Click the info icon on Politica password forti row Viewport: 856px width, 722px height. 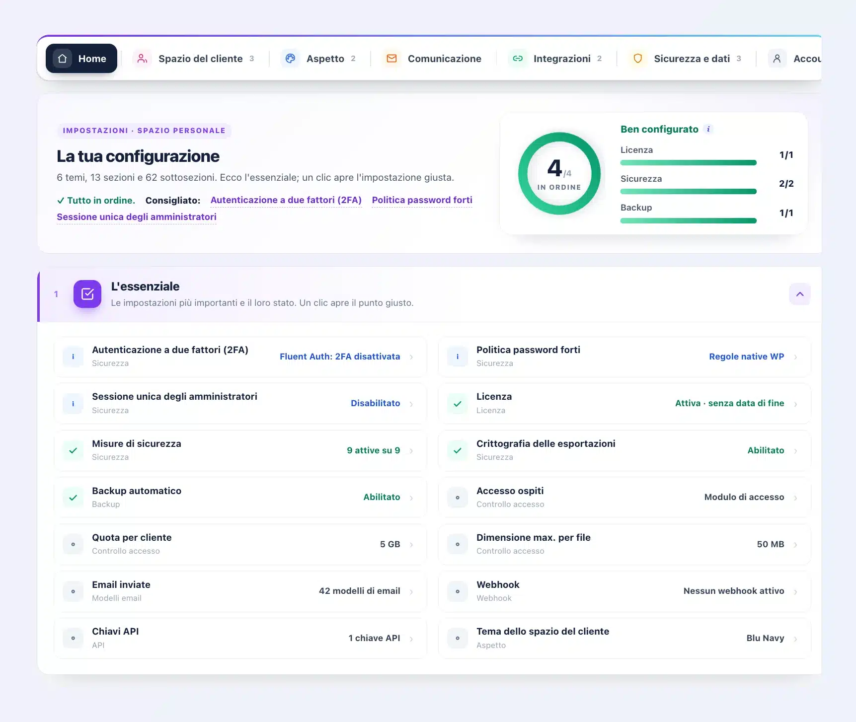(458, 357)
